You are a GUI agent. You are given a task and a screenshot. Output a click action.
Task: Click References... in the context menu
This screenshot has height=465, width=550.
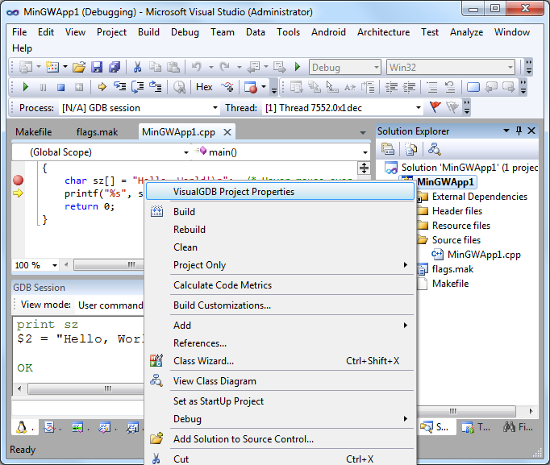pyautogui.click(x=280, y=343)
